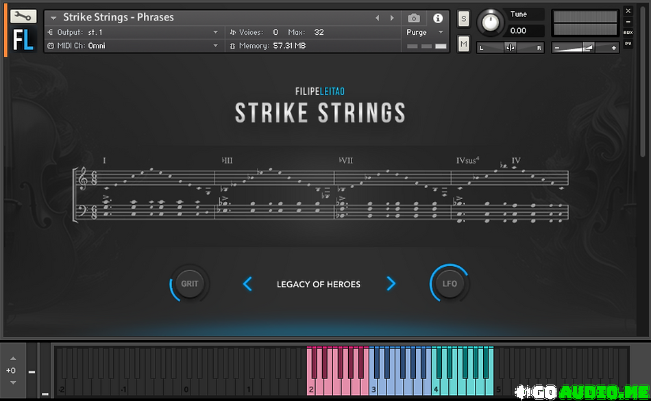Solo the instrument with S button

[464, 18]
